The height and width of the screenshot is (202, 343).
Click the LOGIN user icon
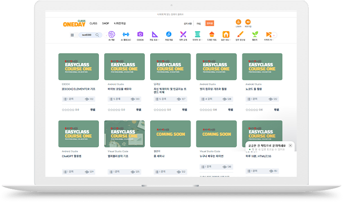[238, 22]
